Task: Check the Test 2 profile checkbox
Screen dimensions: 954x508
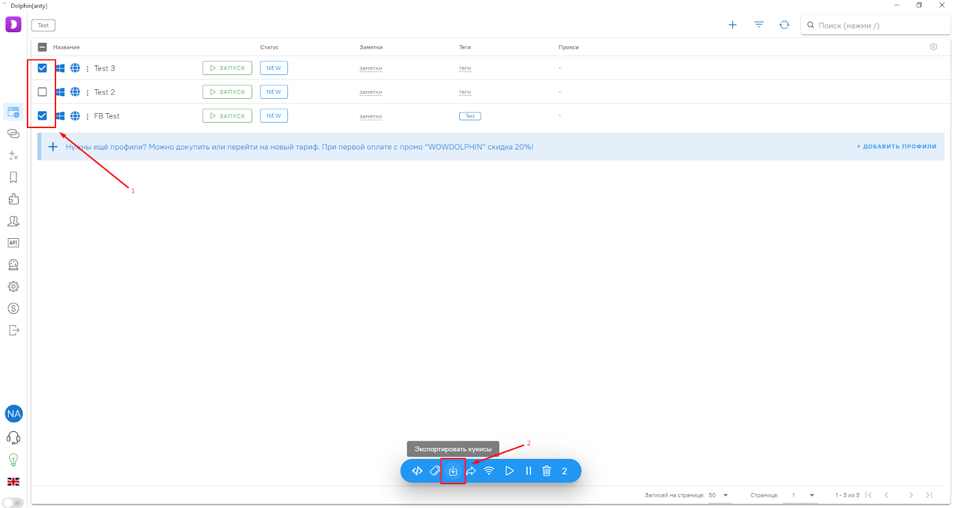Action: tap(42, 92)
